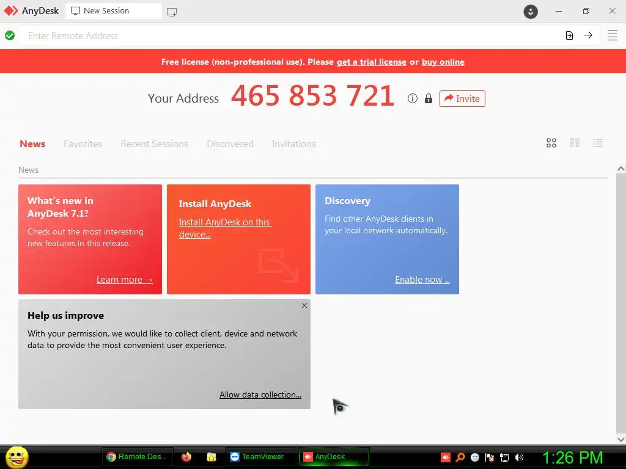Screen dimensions: 626x469
Task: Select the New Session tab
Action: point(114,11)
